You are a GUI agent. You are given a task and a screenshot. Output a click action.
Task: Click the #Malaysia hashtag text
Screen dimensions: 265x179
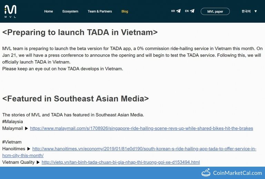(x=12, y=122)
